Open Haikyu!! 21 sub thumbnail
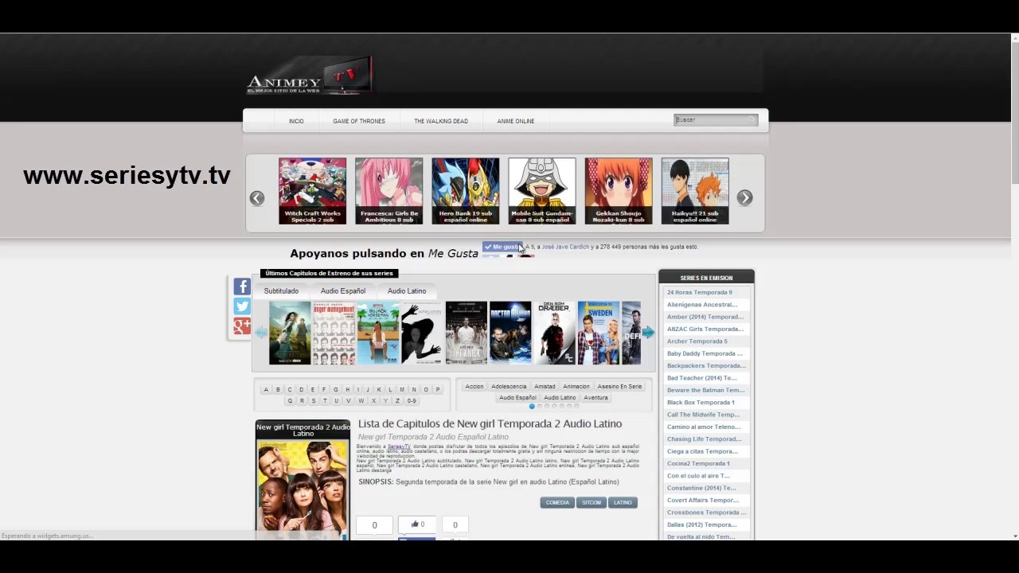1019x573 pixels. pos(695,191)
